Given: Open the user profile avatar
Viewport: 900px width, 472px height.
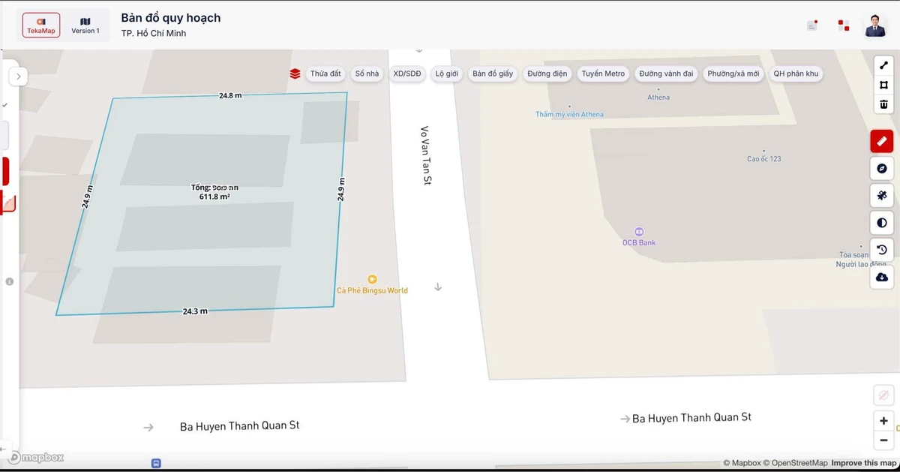Looking at the screenshot, I should click(875, 26).
